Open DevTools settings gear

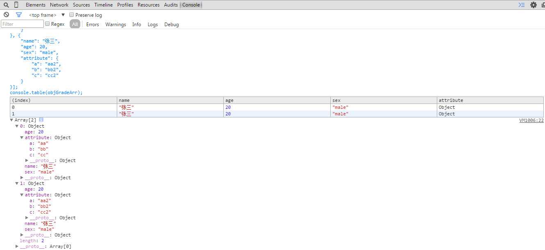[533, 5]
